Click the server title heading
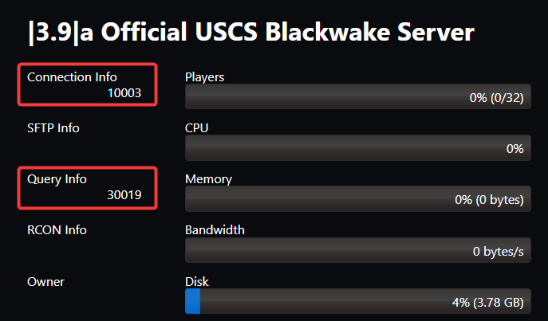This screenshot has width=548, height=321. (x=250, y=33)
